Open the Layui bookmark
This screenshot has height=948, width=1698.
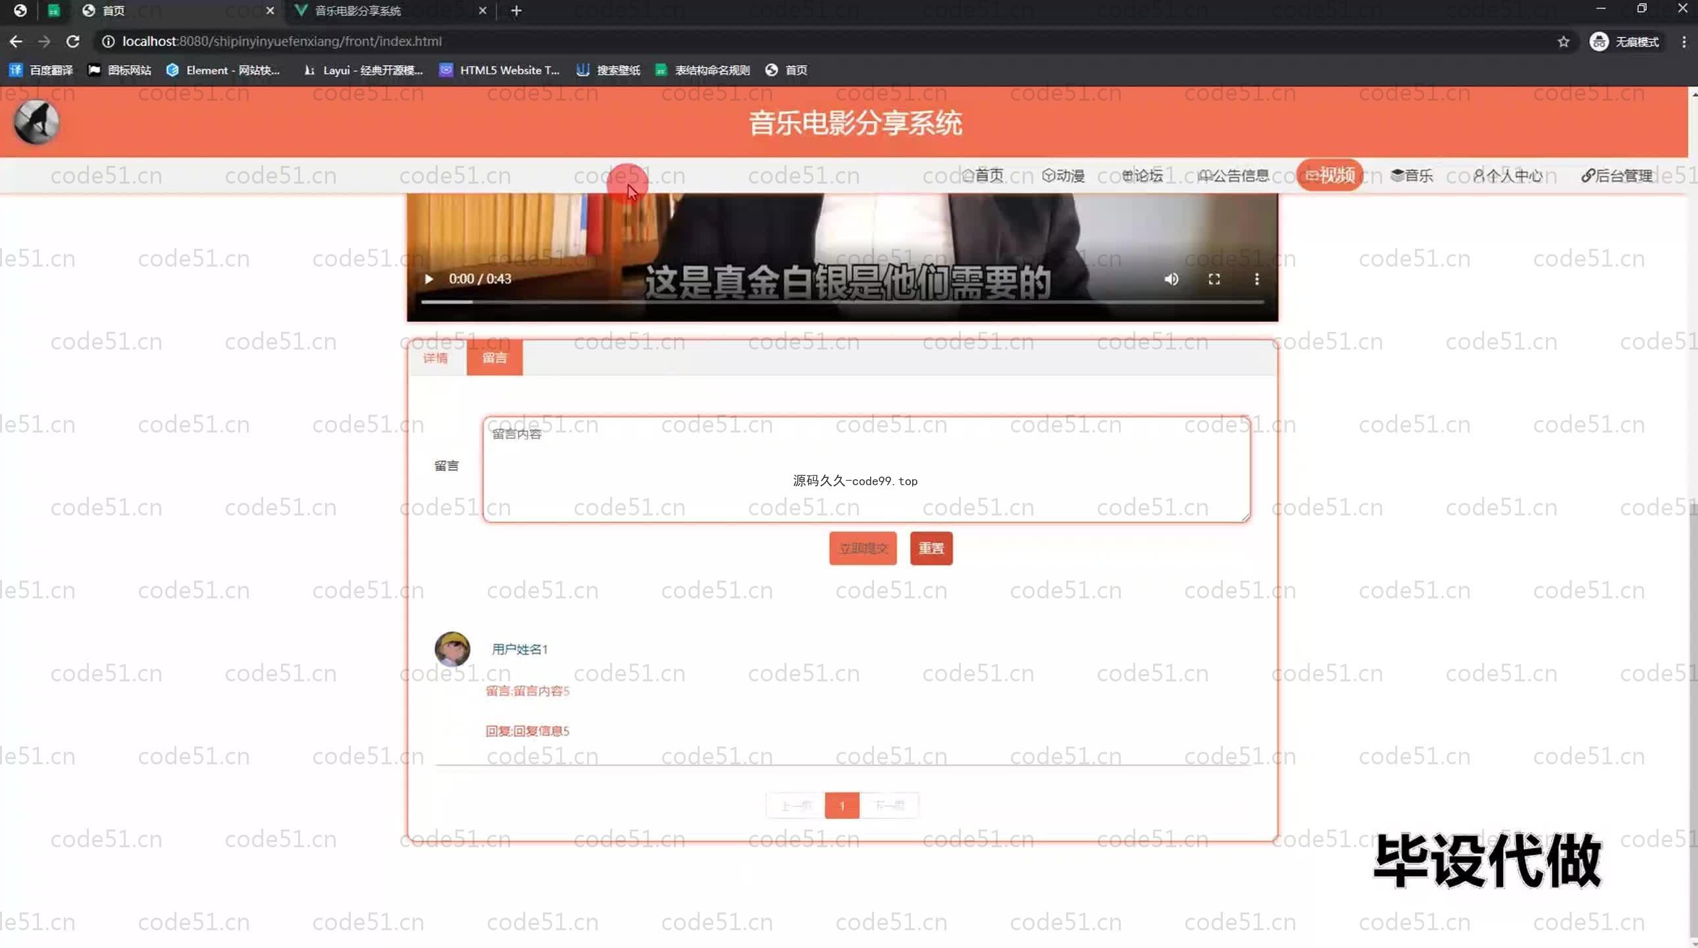363,70
